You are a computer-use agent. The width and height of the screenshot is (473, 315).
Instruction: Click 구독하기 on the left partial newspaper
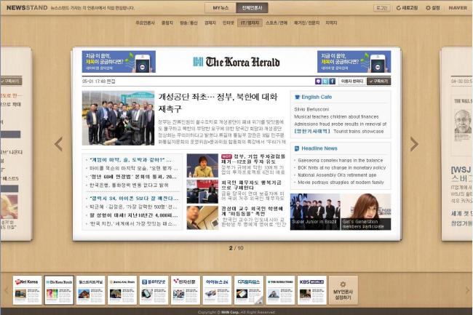tap(11, 81)
